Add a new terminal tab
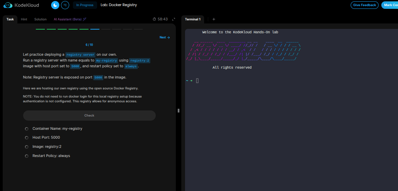This screenshot has width=398, height=191. (214, 19)
